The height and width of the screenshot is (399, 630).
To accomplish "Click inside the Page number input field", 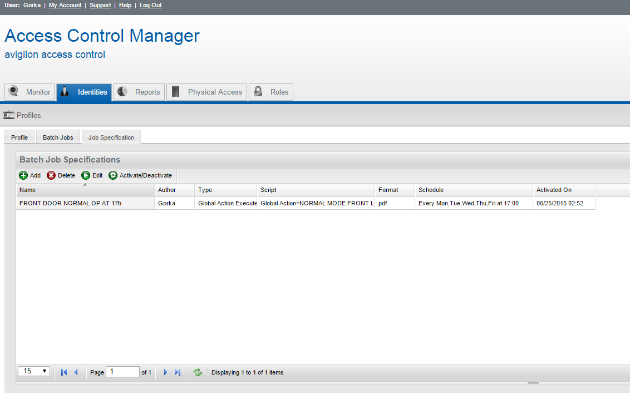I will (x=122, y=372).
